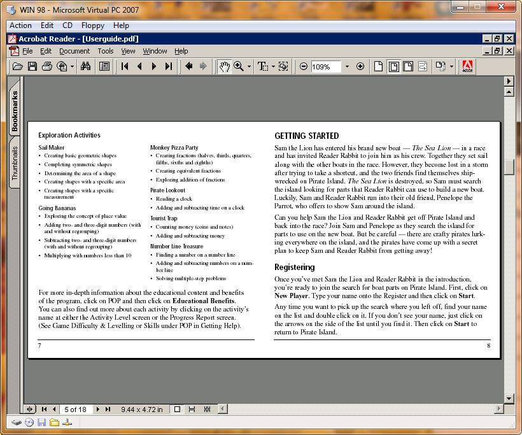Go to previous page from status bar
522x435 pixels.
(54, 409)
